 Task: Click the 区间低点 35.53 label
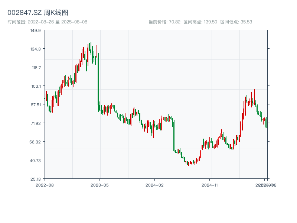pos(236,22)
